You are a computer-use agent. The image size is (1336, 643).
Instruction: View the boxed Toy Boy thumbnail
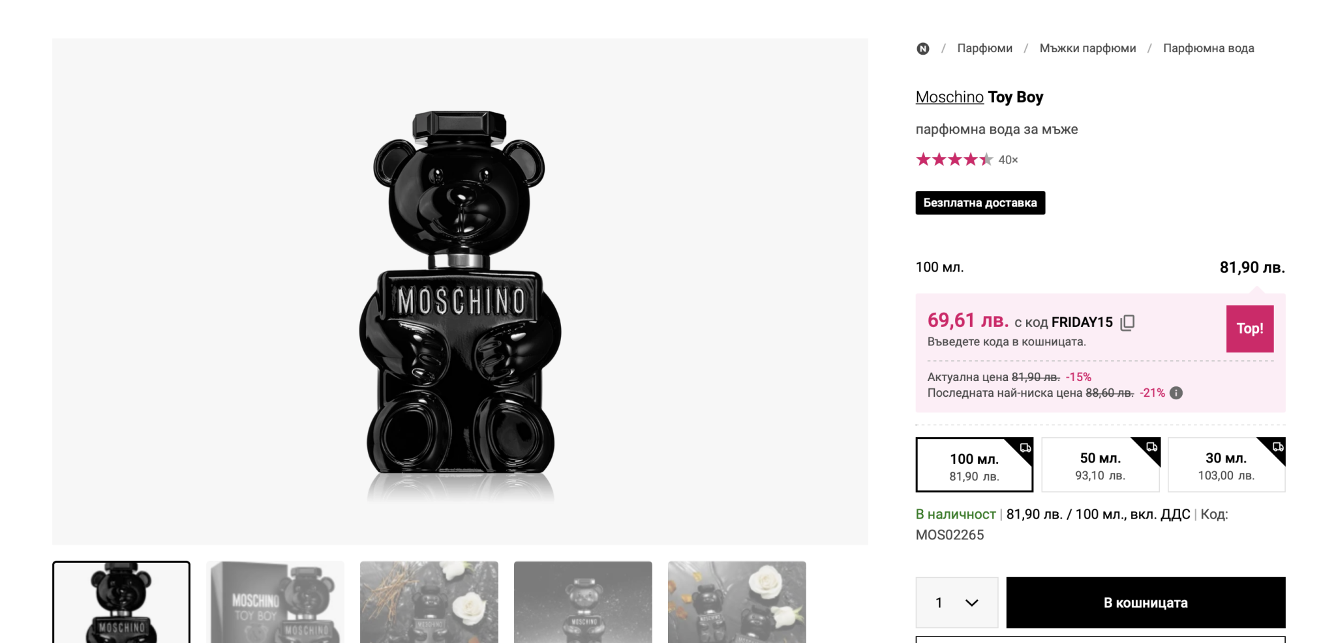pos(275,603)
